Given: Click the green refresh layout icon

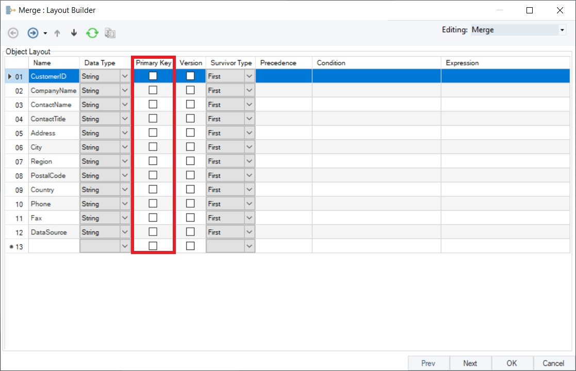Looking at the screenshot, I should pos(92,33).
